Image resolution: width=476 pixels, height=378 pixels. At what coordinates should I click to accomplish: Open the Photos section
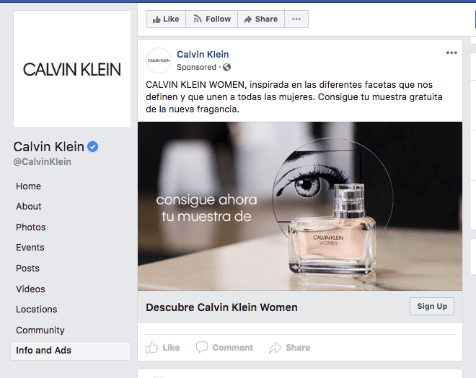coord(31,227)
